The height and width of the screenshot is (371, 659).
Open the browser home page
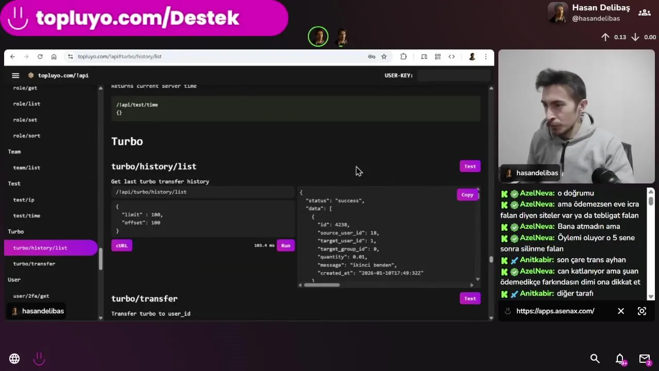click(54, 57)
